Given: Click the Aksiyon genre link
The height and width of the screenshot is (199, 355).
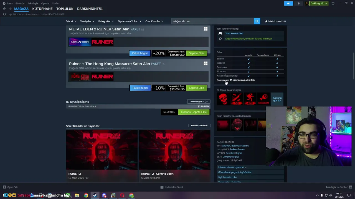Looking at the screenshot, I should [x=226, y=146].
